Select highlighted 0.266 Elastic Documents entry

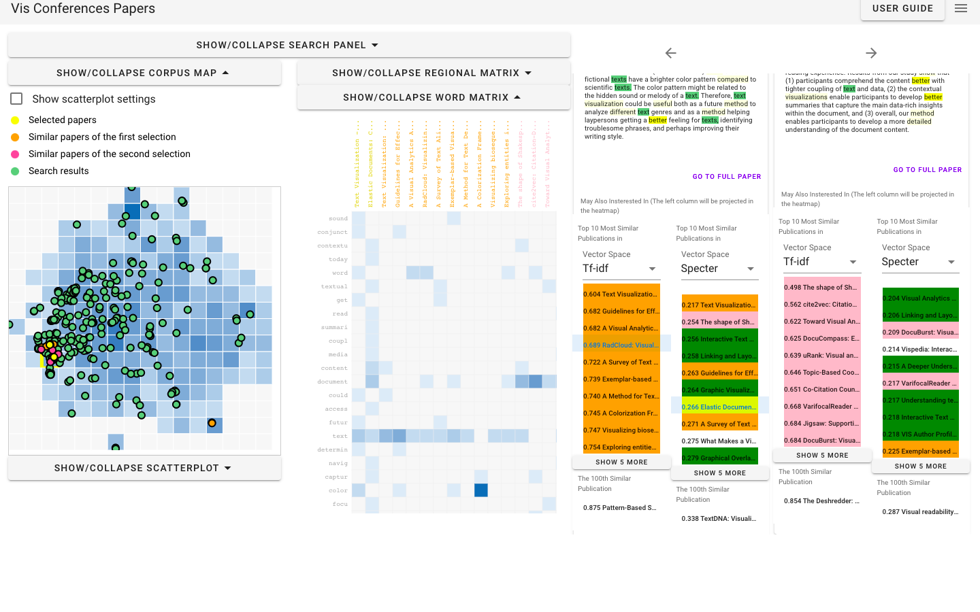[x=719, y=407]
